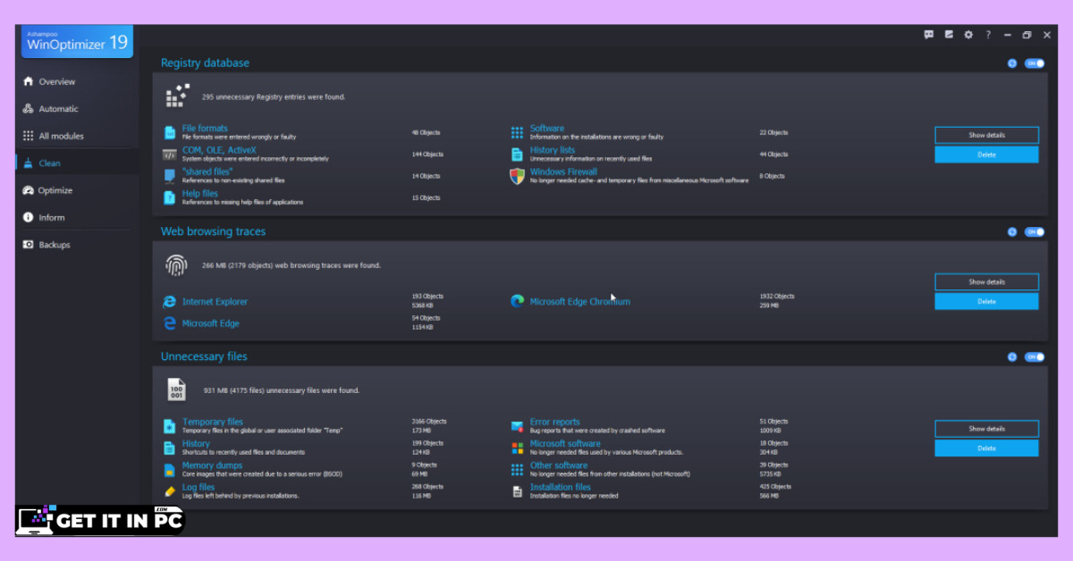Click the Unnecessary files heading
1073x561 pixels.
(204, 356)
